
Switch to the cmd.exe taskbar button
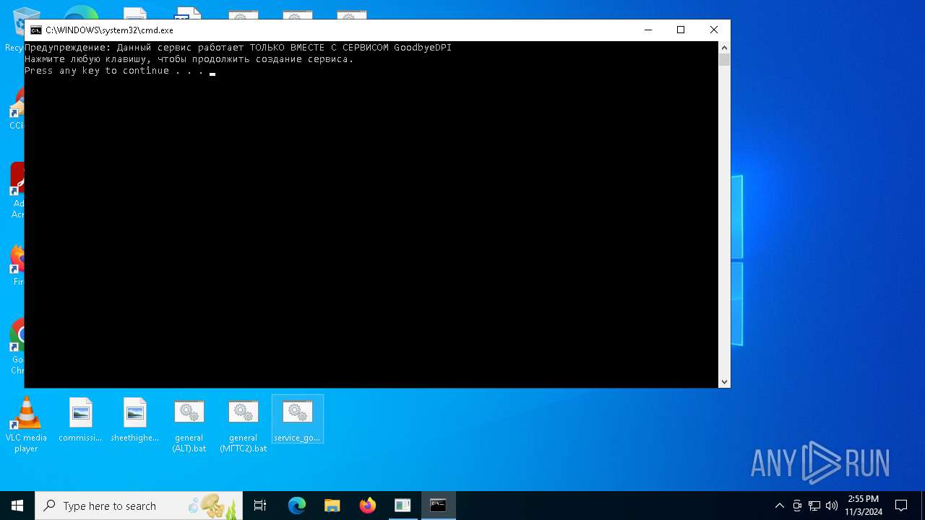click(438, 506)
